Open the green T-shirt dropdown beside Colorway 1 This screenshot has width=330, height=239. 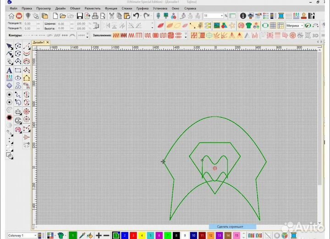tap(66, 235)
